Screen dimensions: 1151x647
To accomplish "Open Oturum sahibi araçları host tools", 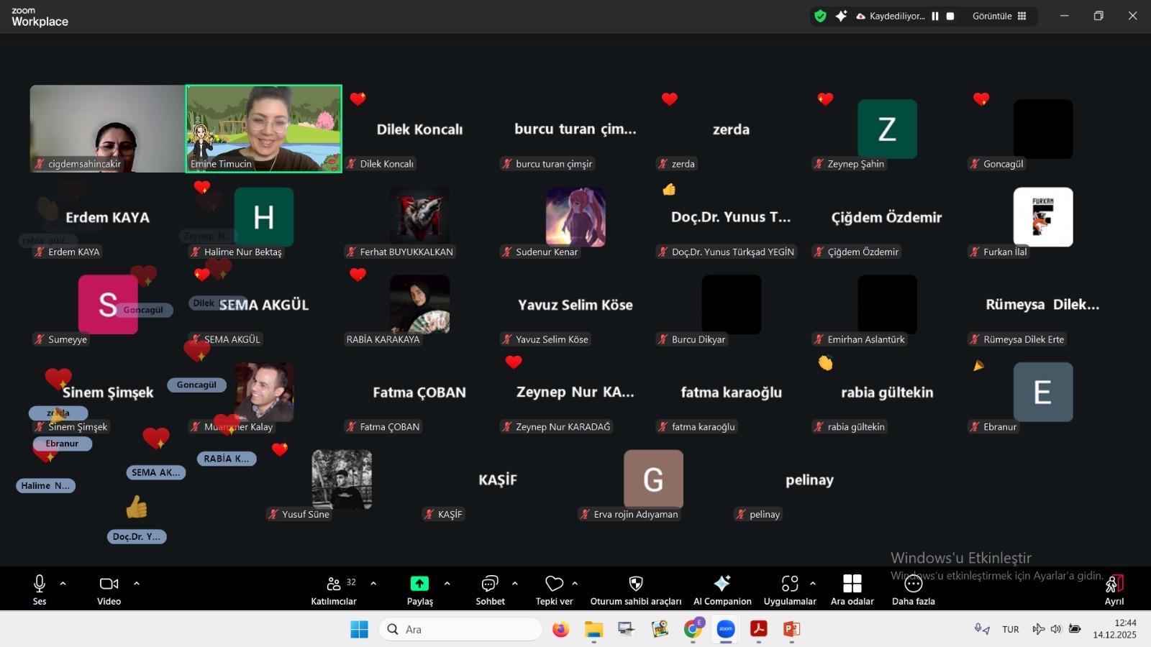I will tap(635, 589).
